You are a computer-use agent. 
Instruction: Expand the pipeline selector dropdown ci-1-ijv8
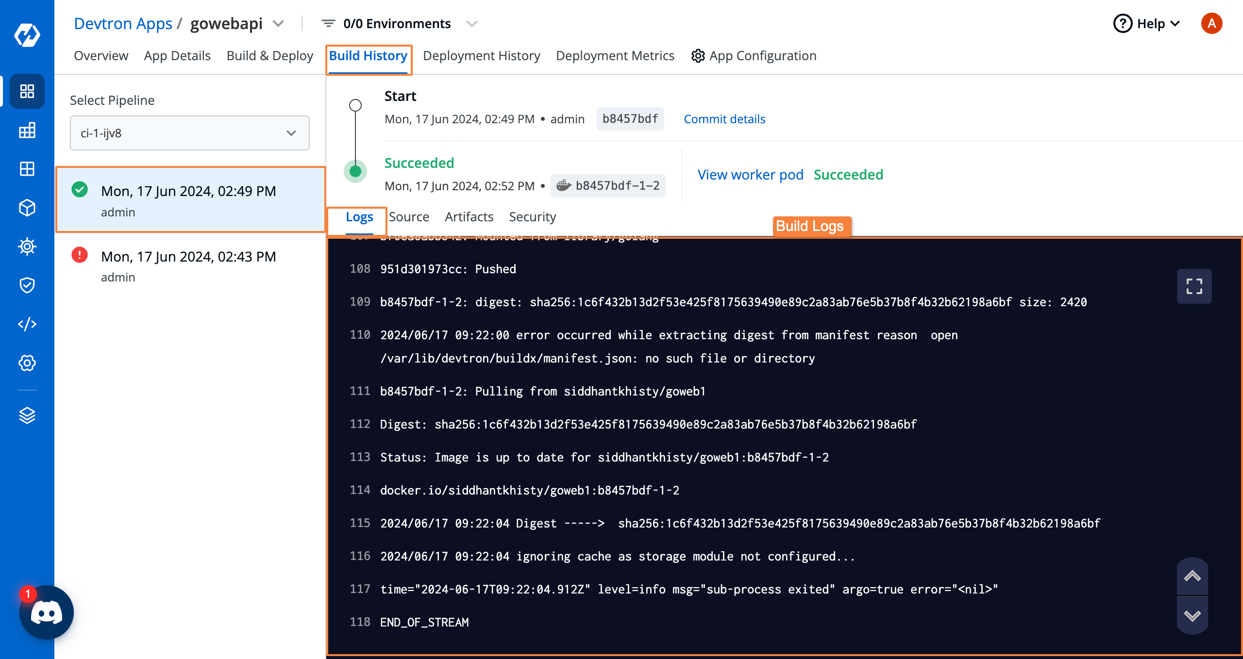pyautogui.click(x=292, y=133)
